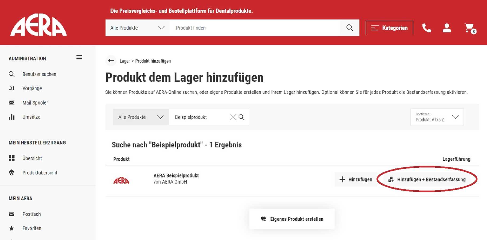Click the Hinzufügen button
This screenshot has width=487, height=240.
(x=356, y=179)
